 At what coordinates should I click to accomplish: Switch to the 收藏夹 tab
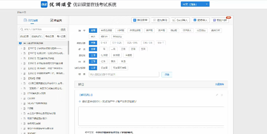pos(56,20)
